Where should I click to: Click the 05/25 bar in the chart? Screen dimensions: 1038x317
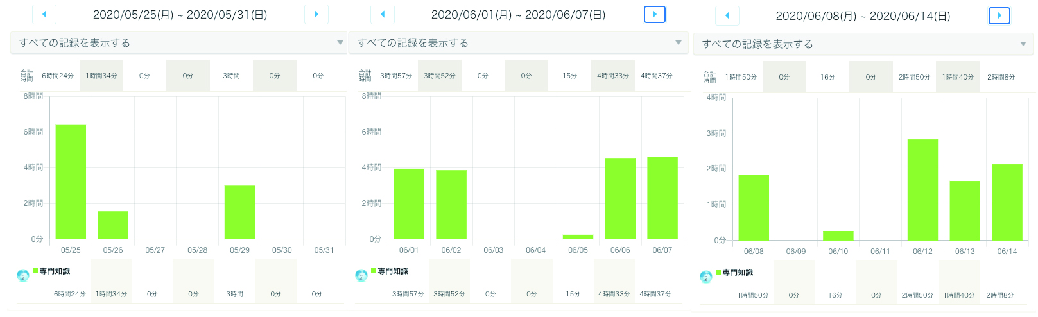71,182
